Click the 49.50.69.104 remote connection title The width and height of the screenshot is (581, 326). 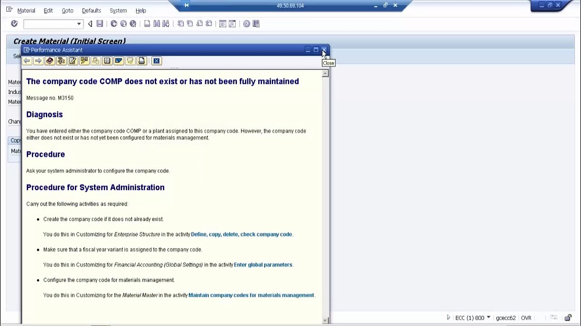click(x=290, y=5)
